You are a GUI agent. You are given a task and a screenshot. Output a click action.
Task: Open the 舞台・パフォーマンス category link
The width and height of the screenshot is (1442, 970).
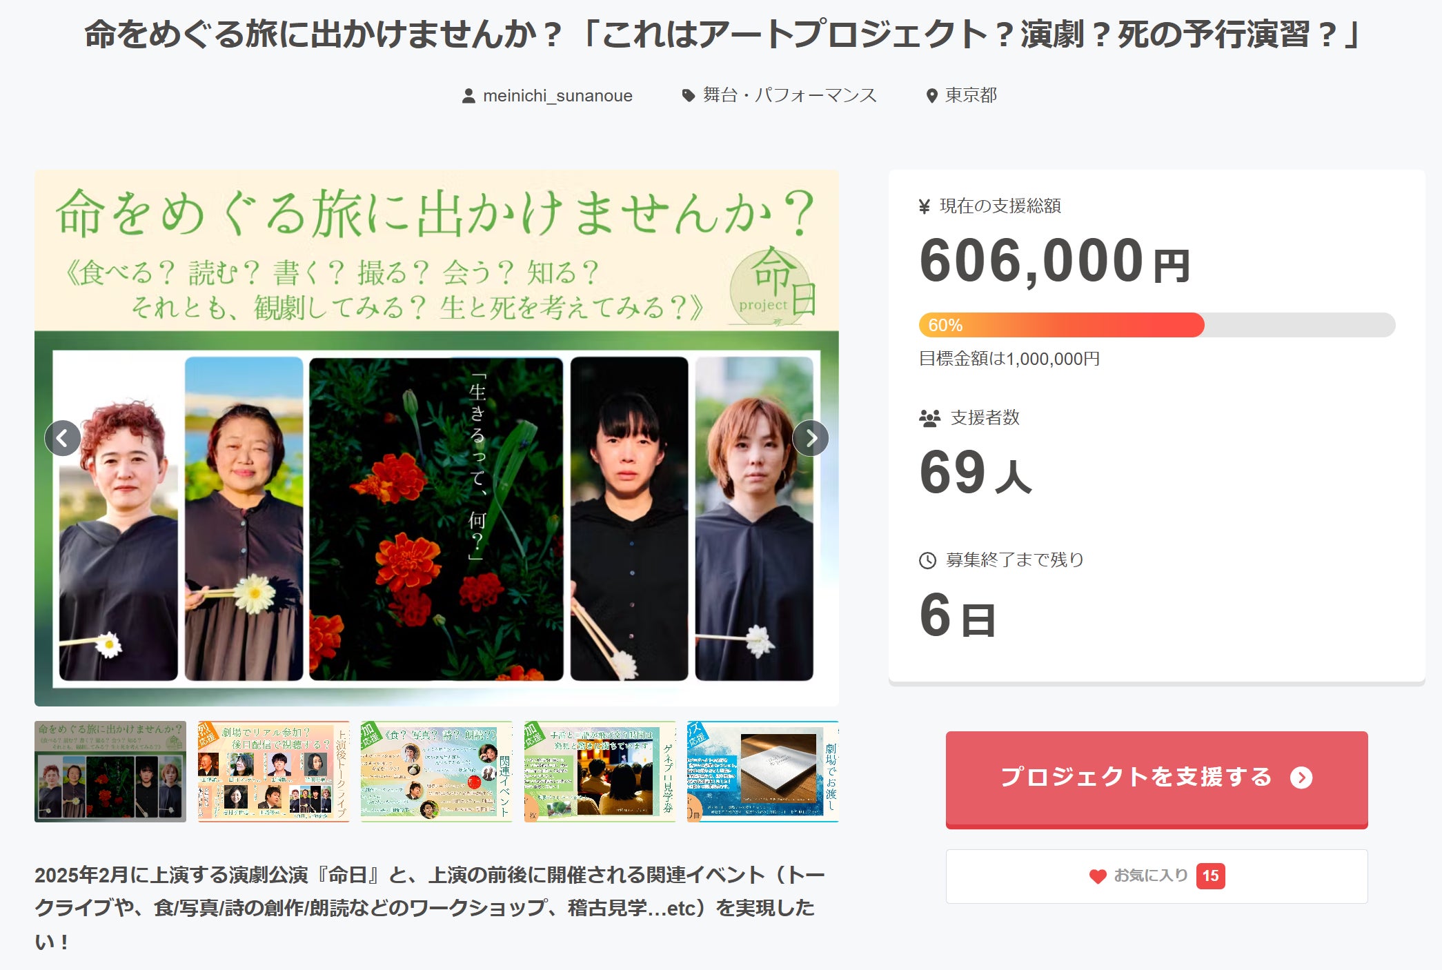point(789,96)
